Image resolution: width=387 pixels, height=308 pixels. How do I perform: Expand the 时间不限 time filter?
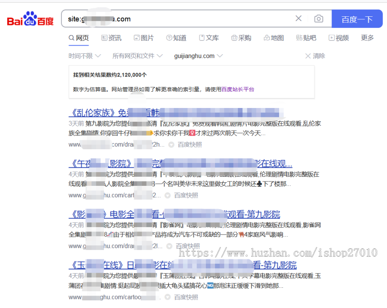tap(85, 56)
